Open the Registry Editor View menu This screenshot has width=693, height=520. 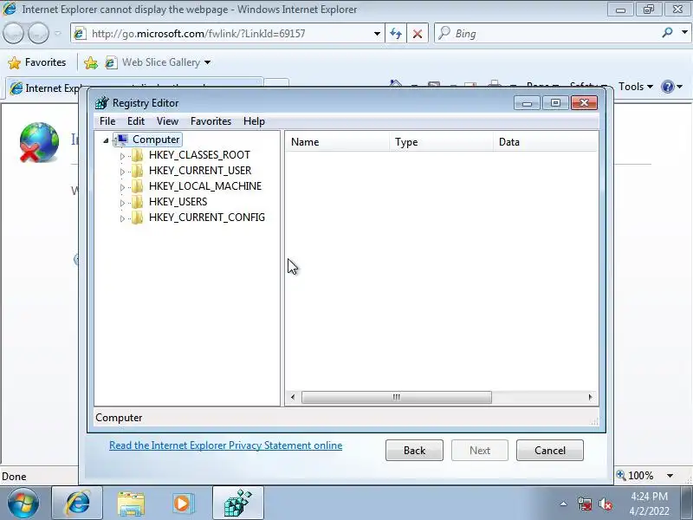(x=167, y=121)
